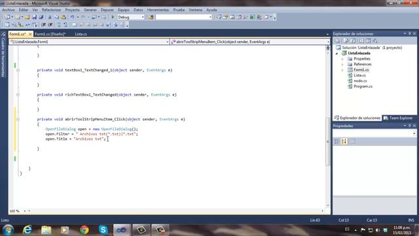The width and height of the screenshot is (419, 236).
Task: Click the volume icon in system tray
Action: 378,230
